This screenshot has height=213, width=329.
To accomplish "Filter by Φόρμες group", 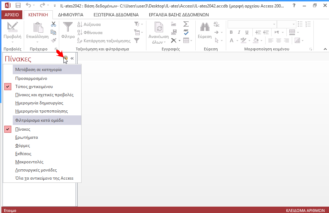I will pos(42,146).
